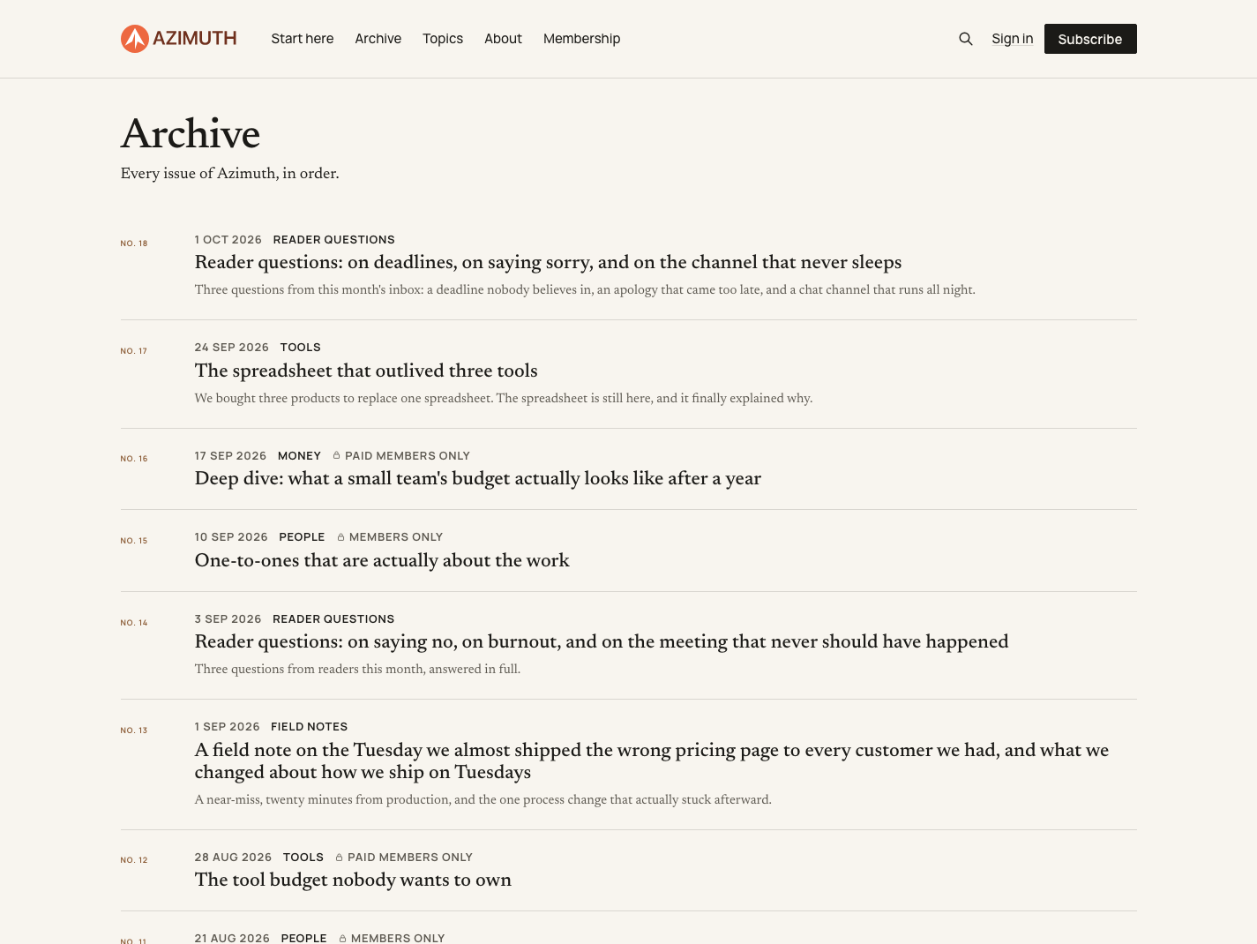Open the About page

tap(503, 39)
